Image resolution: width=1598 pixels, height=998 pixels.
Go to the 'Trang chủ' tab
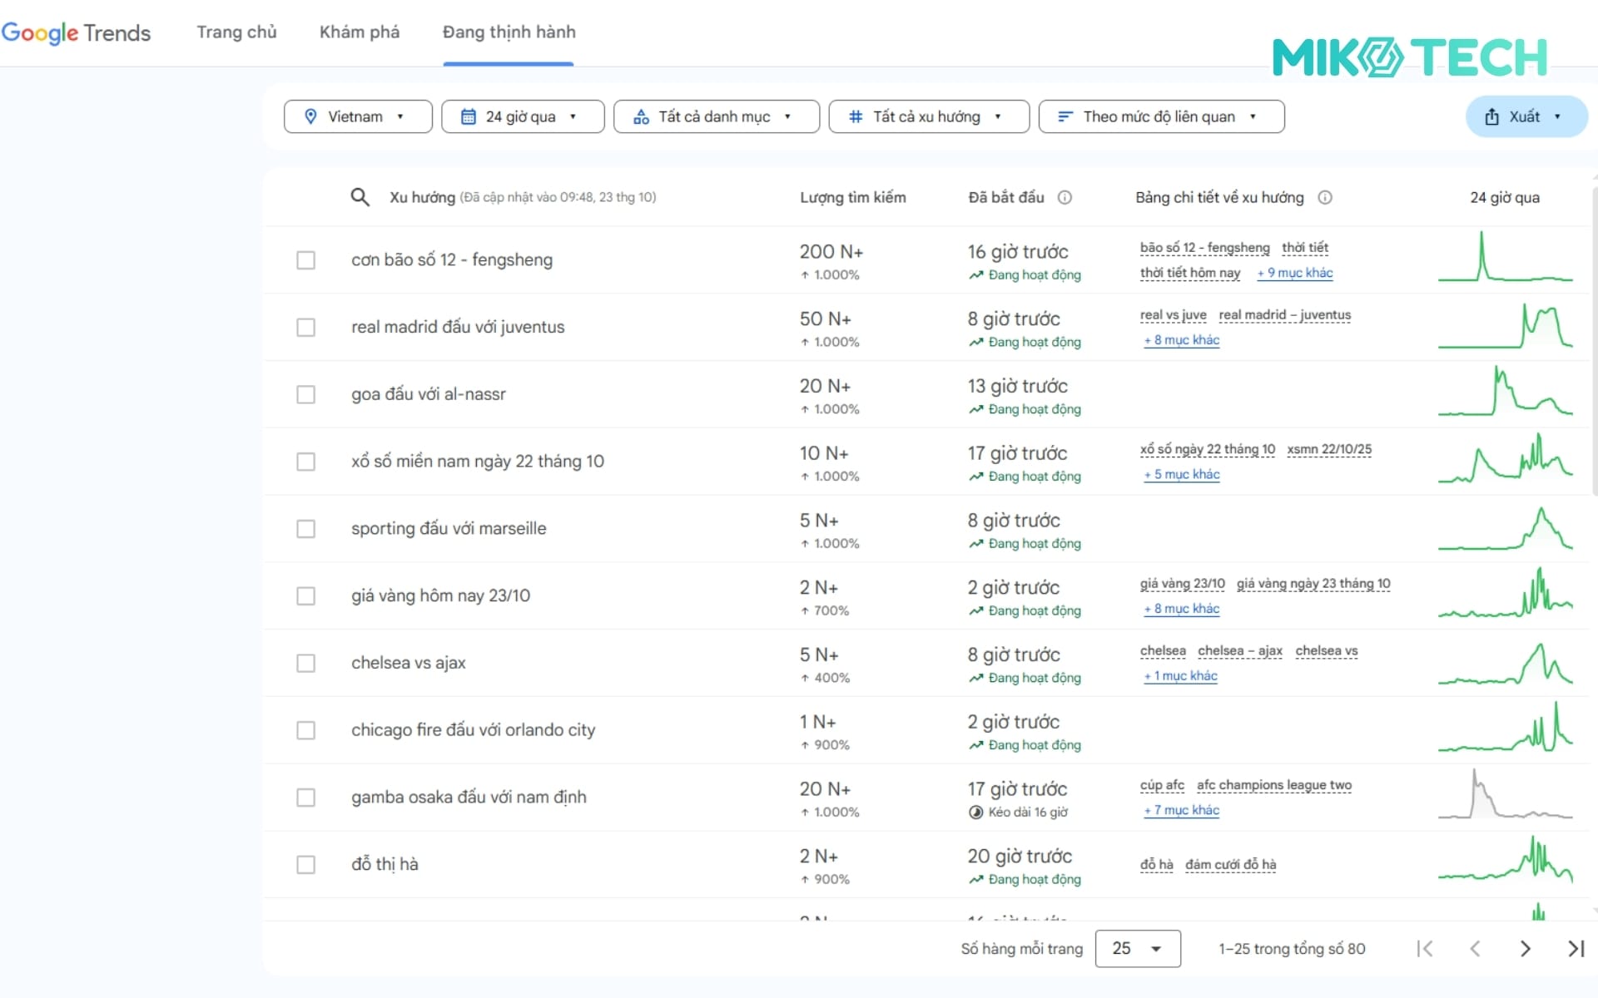click(x=236, y=32)
